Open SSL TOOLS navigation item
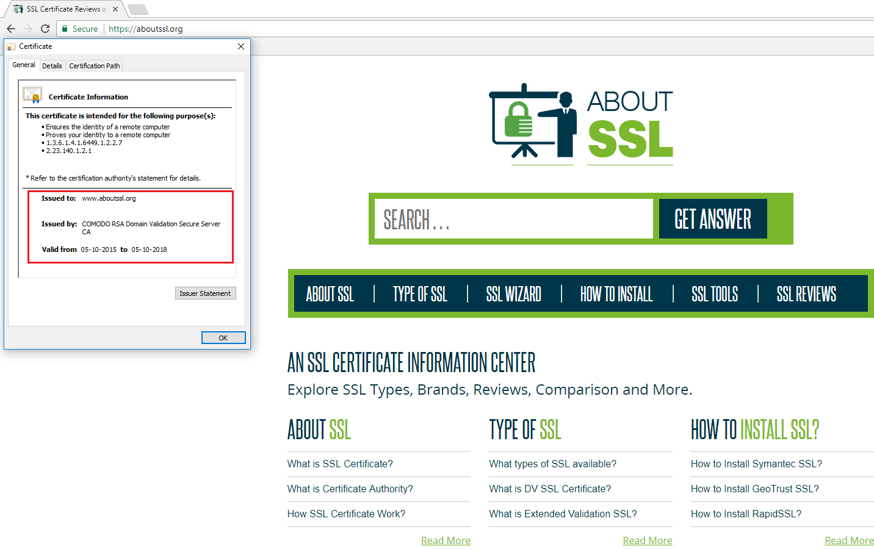Screen dimensions: 874x549 [715, 294]
